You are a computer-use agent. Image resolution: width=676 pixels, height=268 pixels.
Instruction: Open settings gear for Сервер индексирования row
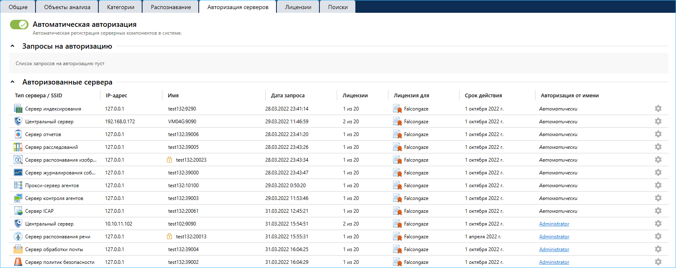point(658,109)
